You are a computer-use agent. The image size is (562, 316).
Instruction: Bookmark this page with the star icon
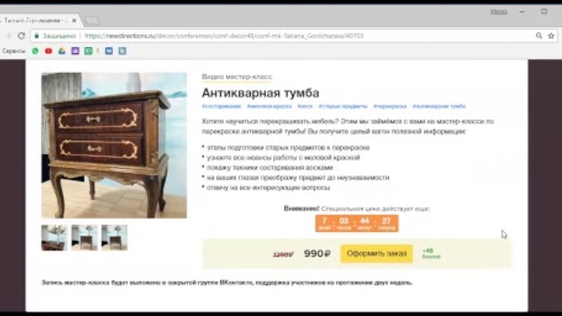[x=551, y=36]
